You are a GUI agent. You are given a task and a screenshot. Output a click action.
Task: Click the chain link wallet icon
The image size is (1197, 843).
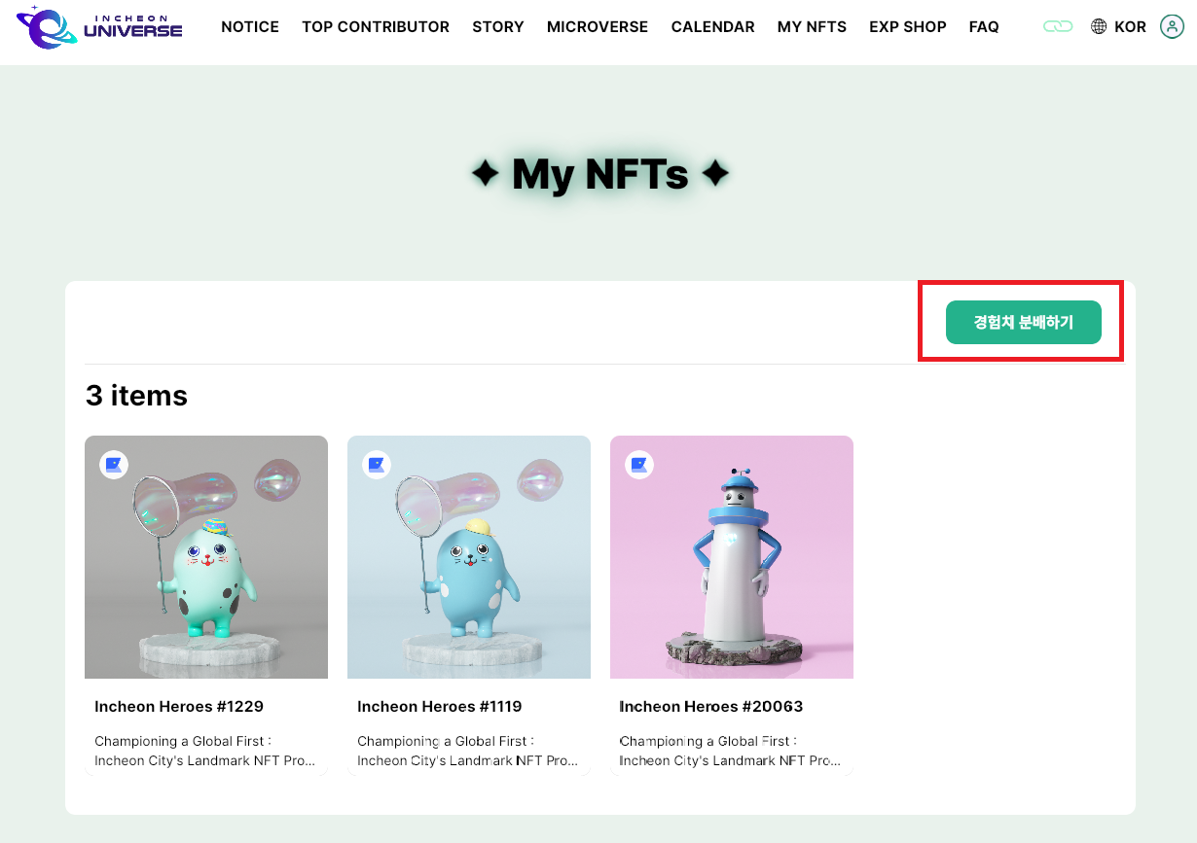tap(1057, 27)
